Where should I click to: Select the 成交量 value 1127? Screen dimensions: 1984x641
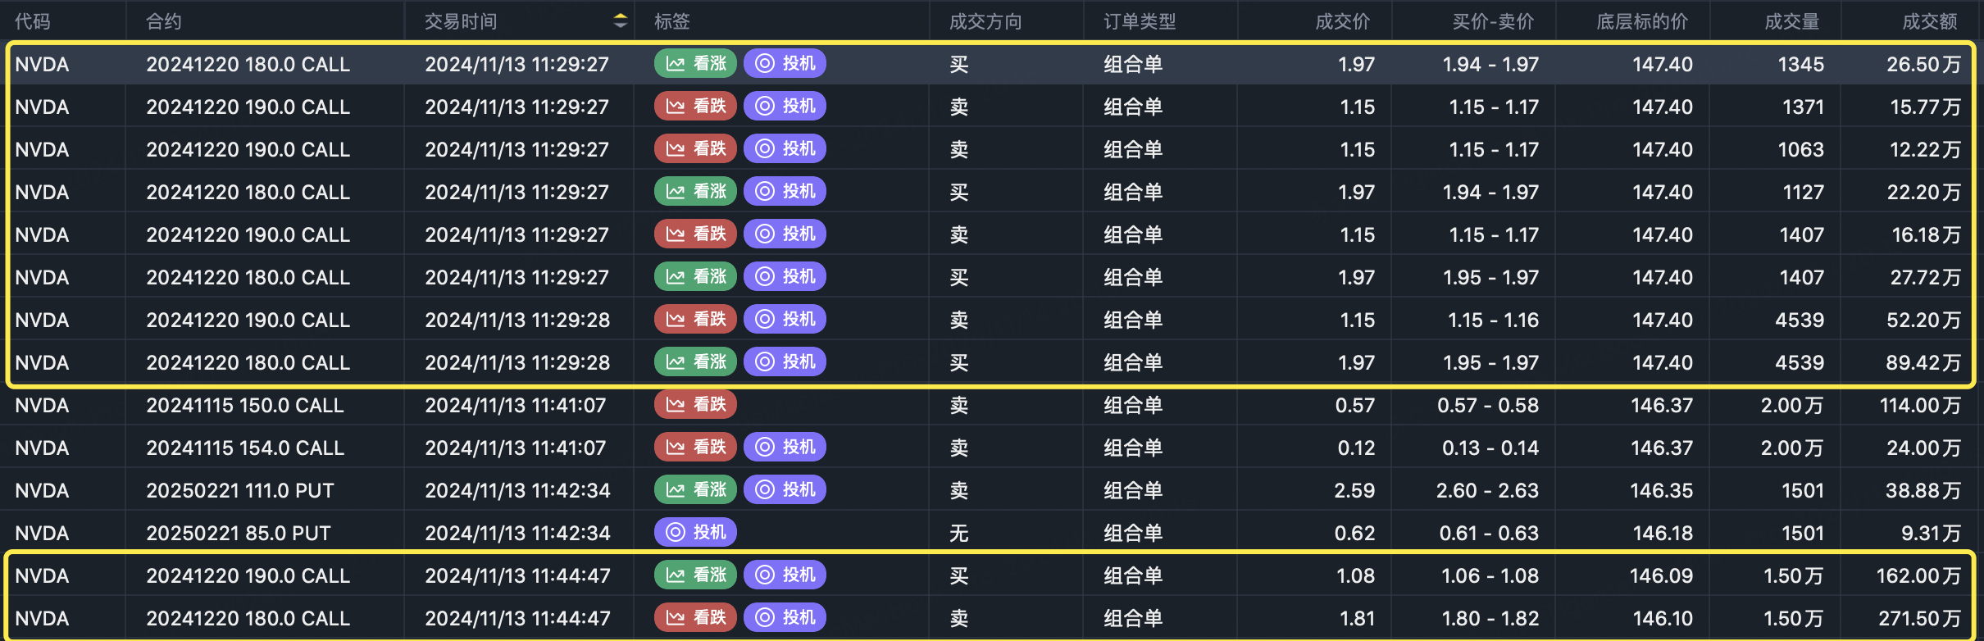[x=1803, y=192]
